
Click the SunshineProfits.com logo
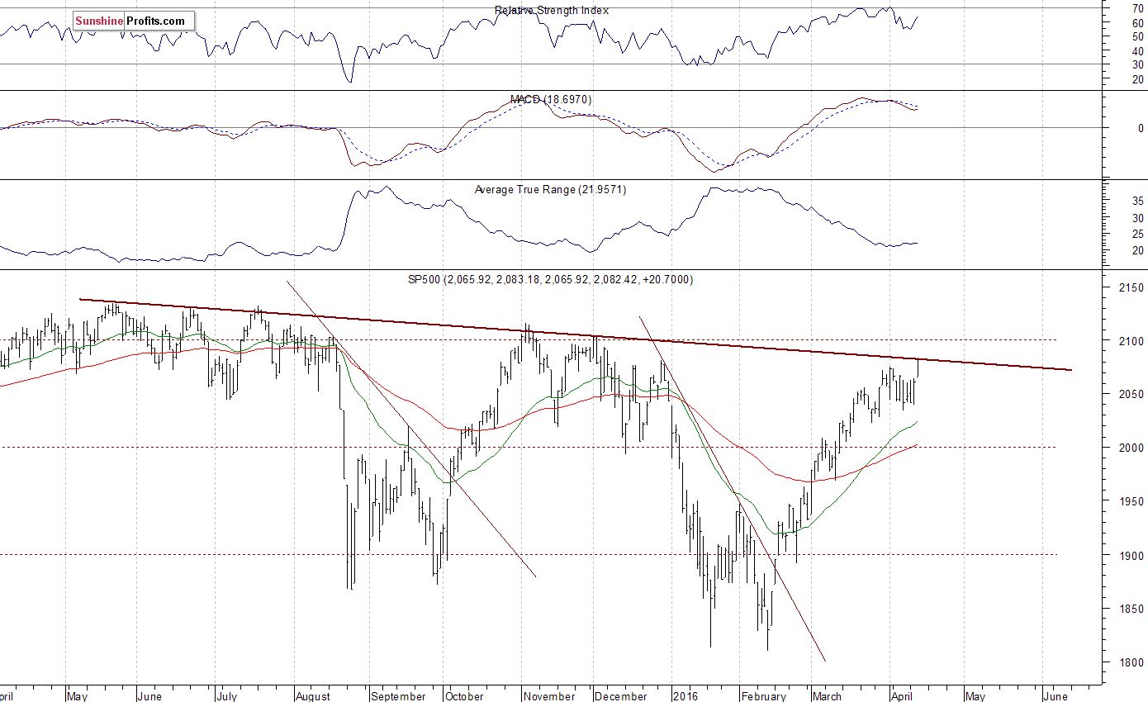(x=134, y=21)
